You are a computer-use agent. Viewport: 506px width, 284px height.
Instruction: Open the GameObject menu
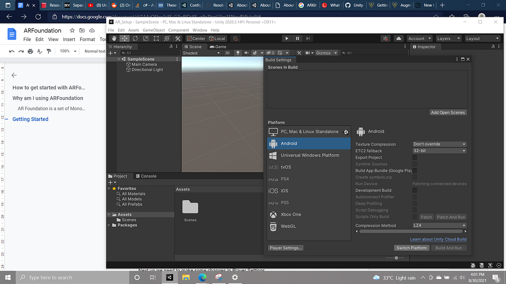coord(154,30)
